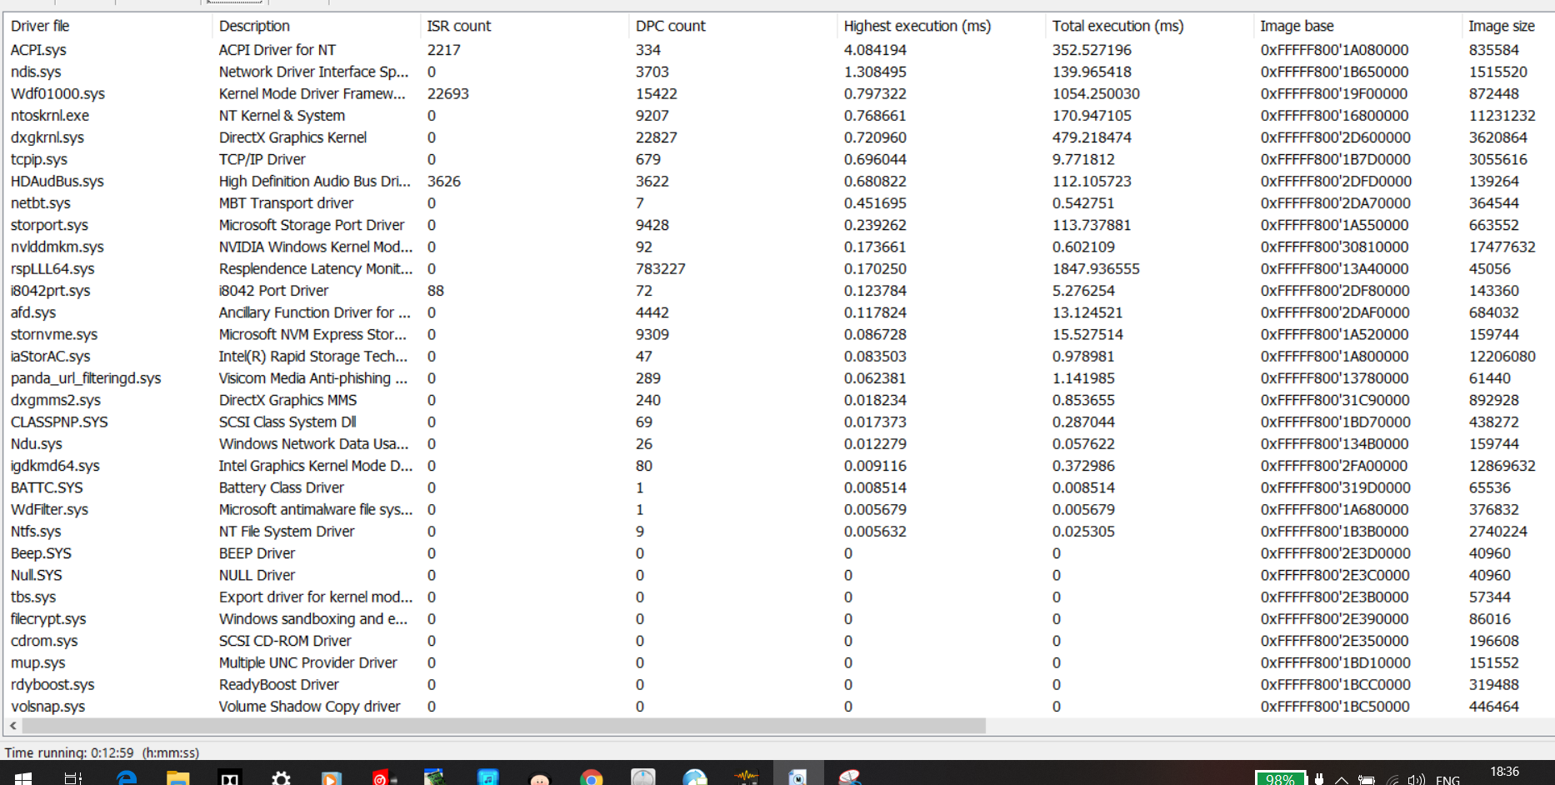Open File Explorer from the taskbar
Viewport: 1555px width, 785px height.
177,778
